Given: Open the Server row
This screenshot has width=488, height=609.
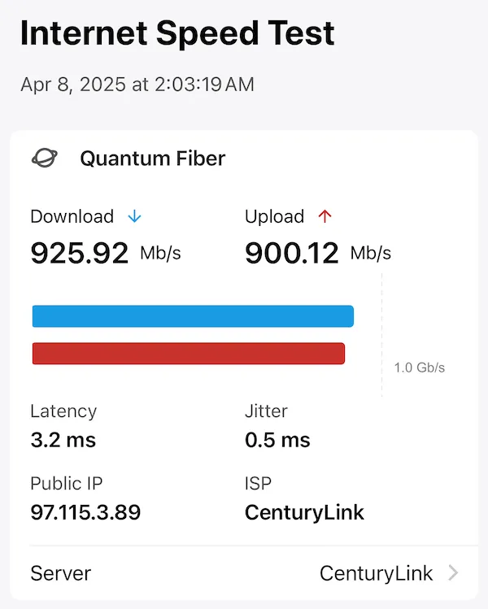Looking at the screenshot, I should point(244,573).
